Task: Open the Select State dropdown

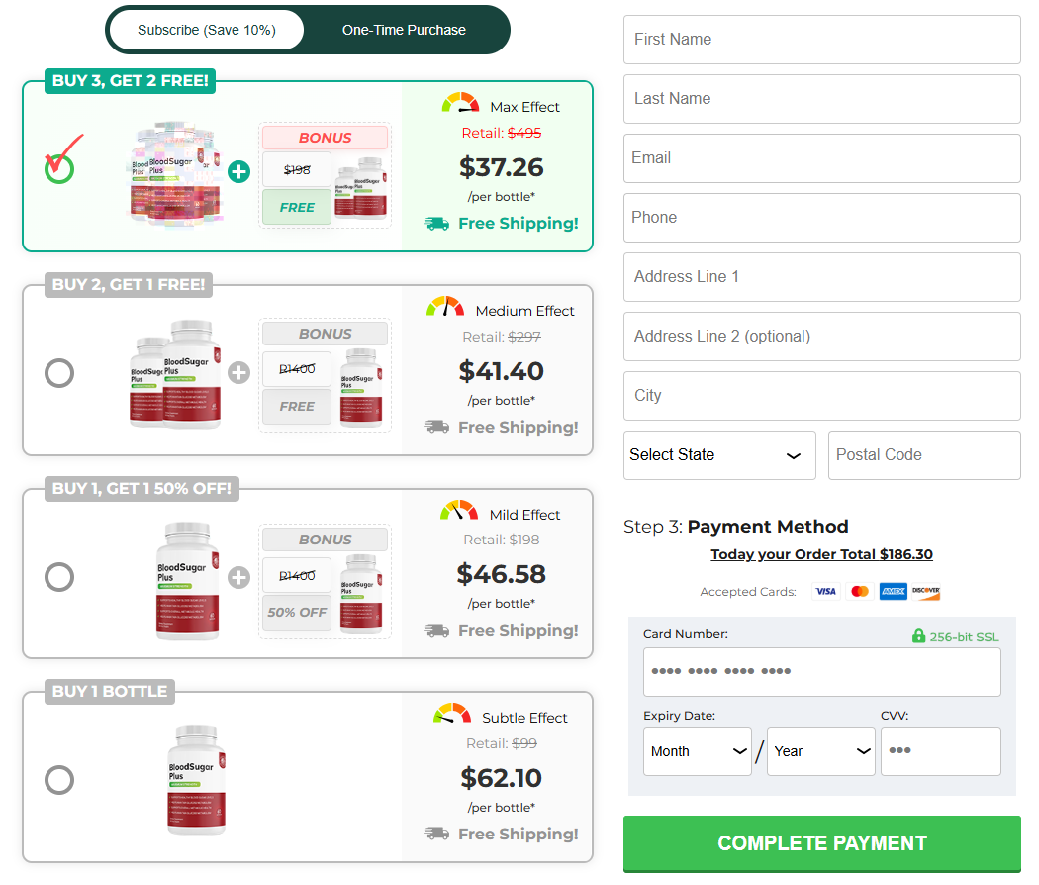Action: 719,455
